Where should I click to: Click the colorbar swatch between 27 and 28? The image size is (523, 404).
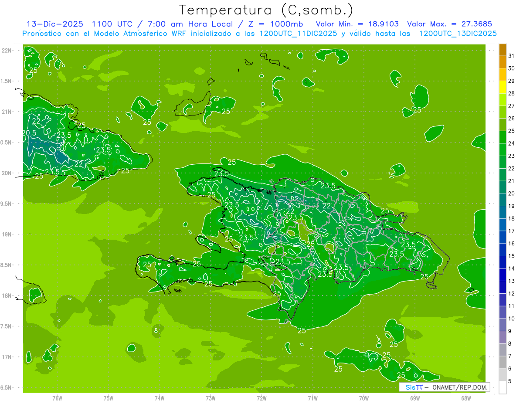click(503, 100)
